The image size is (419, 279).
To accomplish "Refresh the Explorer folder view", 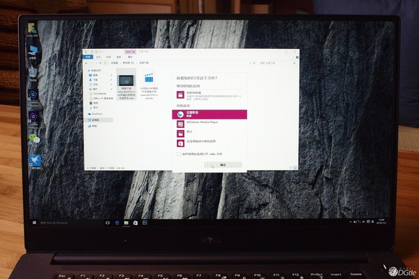I will 254,63.
